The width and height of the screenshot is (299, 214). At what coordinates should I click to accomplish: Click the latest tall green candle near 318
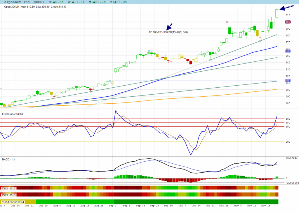click(277, 13)
